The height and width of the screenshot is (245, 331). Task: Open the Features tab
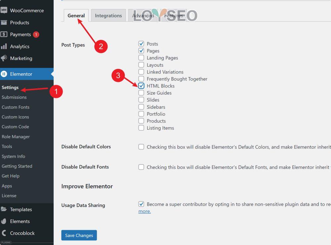point(173,15)
